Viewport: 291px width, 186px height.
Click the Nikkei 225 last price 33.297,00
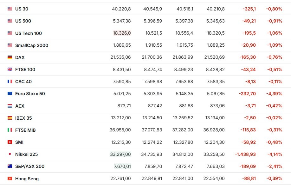pos(120,154)
